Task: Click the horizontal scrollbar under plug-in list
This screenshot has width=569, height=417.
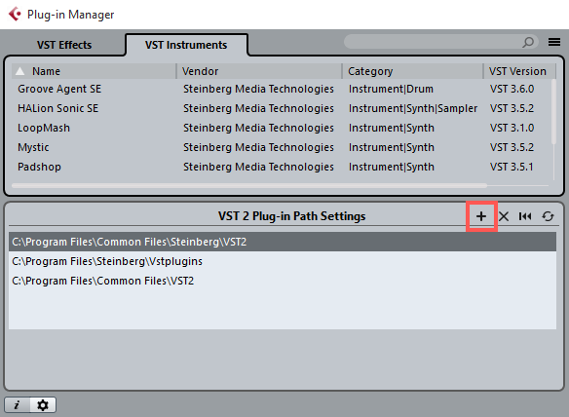Action: pyautogui.click(x=249, y=185)
